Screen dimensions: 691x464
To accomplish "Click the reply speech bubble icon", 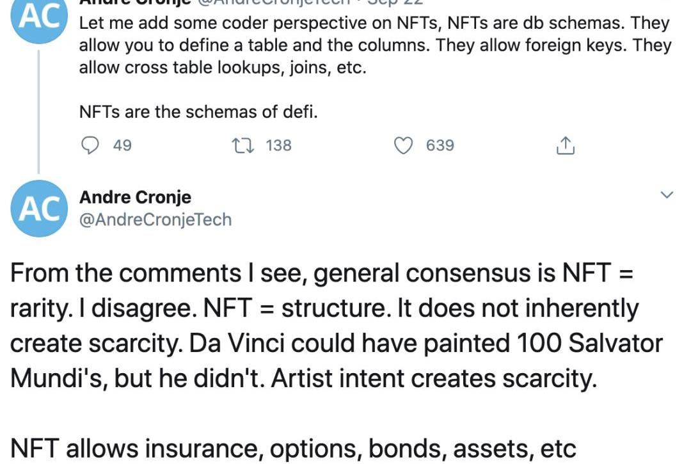I will [x=90, y=145].
